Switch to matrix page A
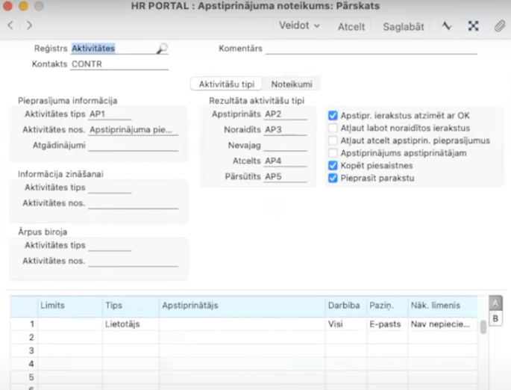Screen dimensions: 511x390 (x=495, y=303)
